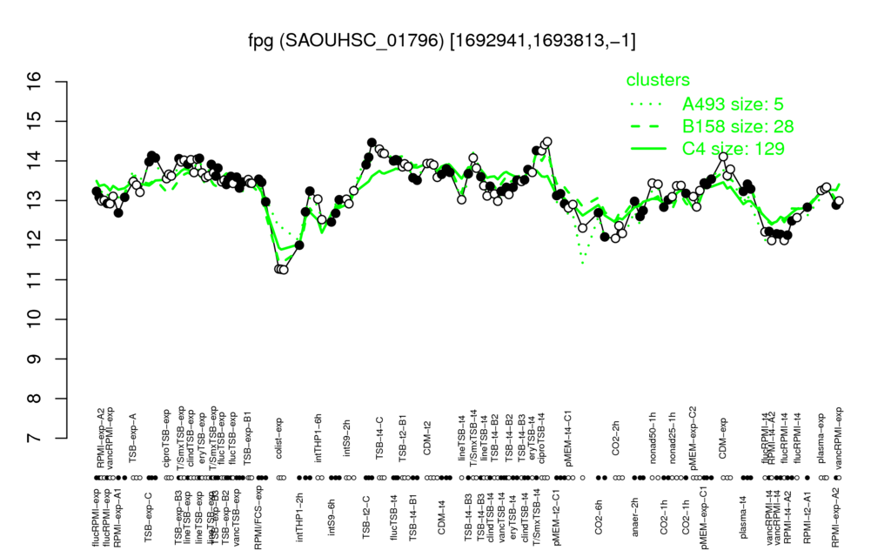Click y-axis tick label '15'
Image resolution: width=891 pixels, height=557 pixels.
coord(35,121)
